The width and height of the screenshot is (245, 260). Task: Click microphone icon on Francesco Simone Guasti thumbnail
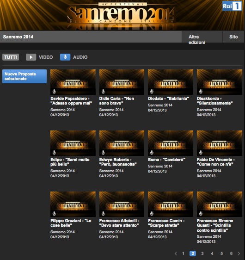[x=201, y=214]
